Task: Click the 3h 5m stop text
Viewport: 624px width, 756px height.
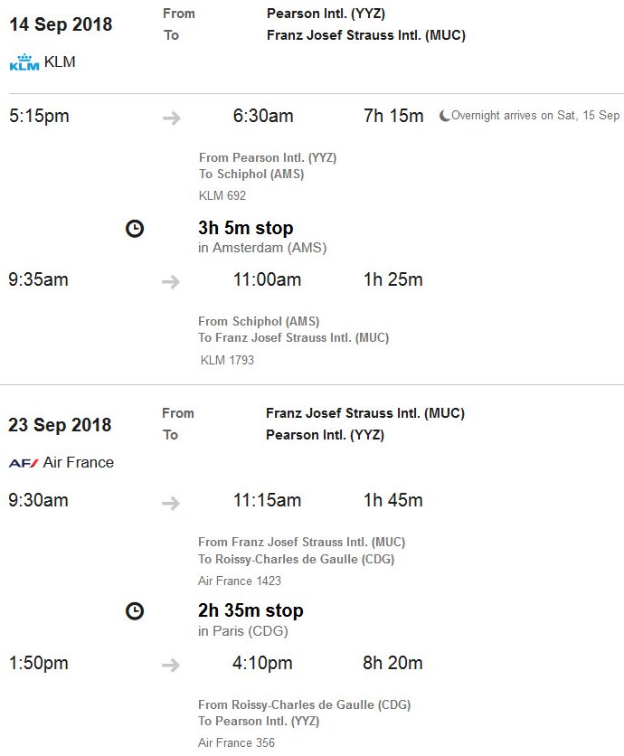Action: 245,228
